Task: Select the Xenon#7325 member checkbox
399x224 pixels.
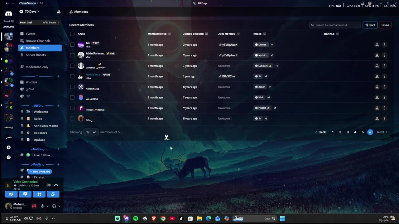Action: tap(72, 87)
